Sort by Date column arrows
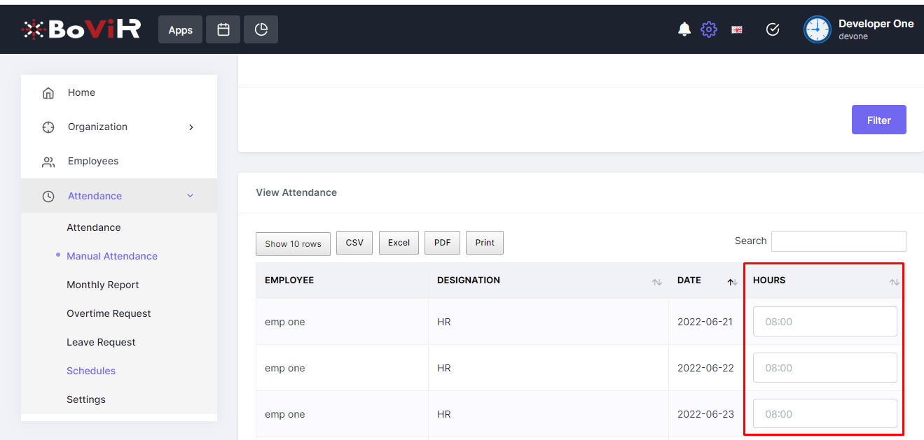The height and width of the screenshot is (440, 924). (732, 282)
